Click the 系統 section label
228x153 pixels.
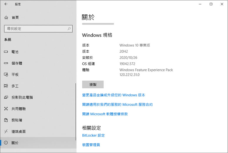click(8, 39)
